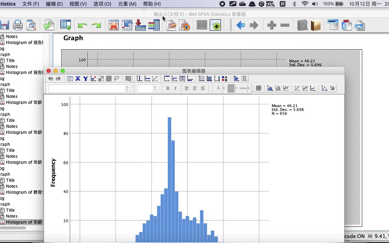Click the insert heading list icon
389x243 pixels.
[x=333, y=25]
